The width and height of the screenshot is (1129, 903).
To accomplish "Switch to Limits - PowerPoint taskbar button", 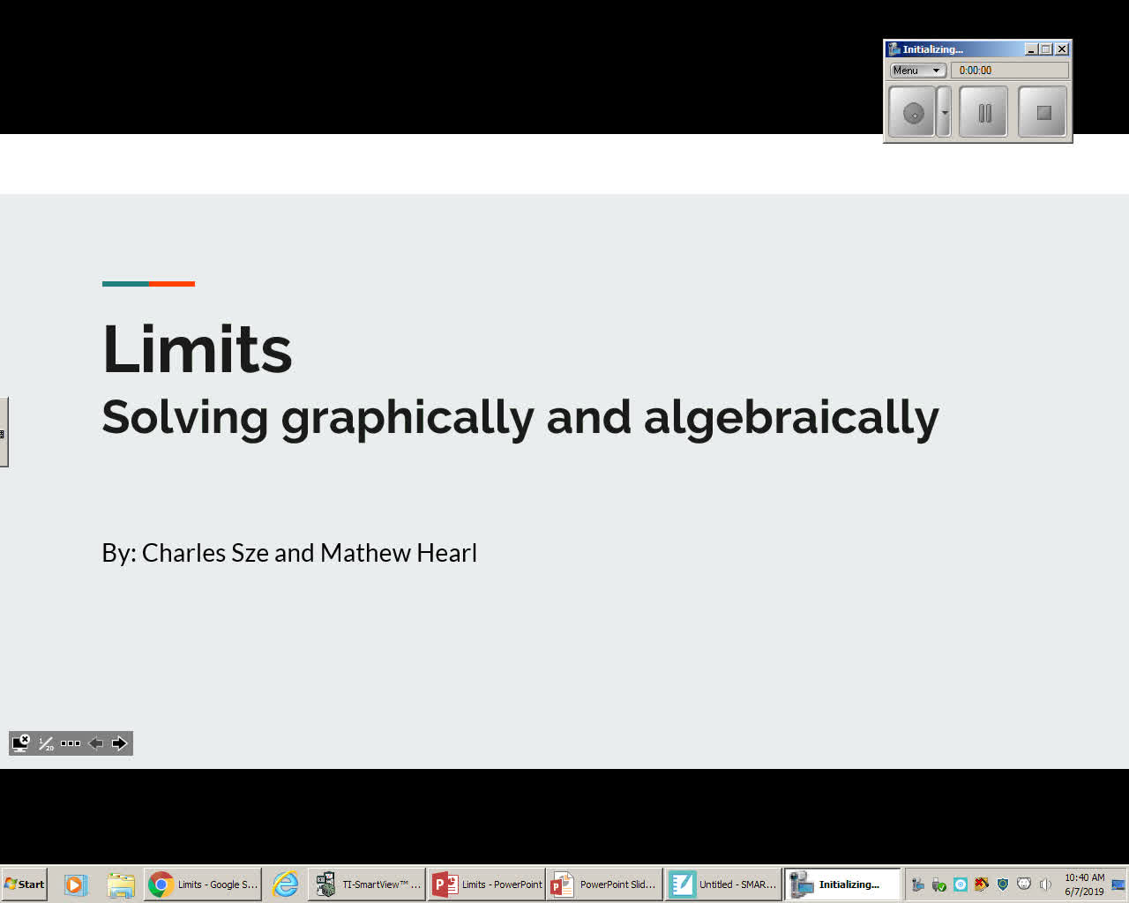I will pos(487,884).
